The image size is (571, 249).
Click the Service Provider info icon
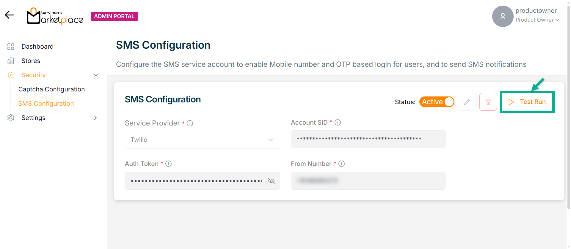pyautogui.click(x=190, y=123)
